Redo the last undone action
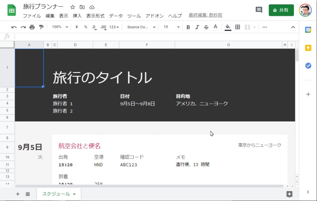 pos(23,27)
